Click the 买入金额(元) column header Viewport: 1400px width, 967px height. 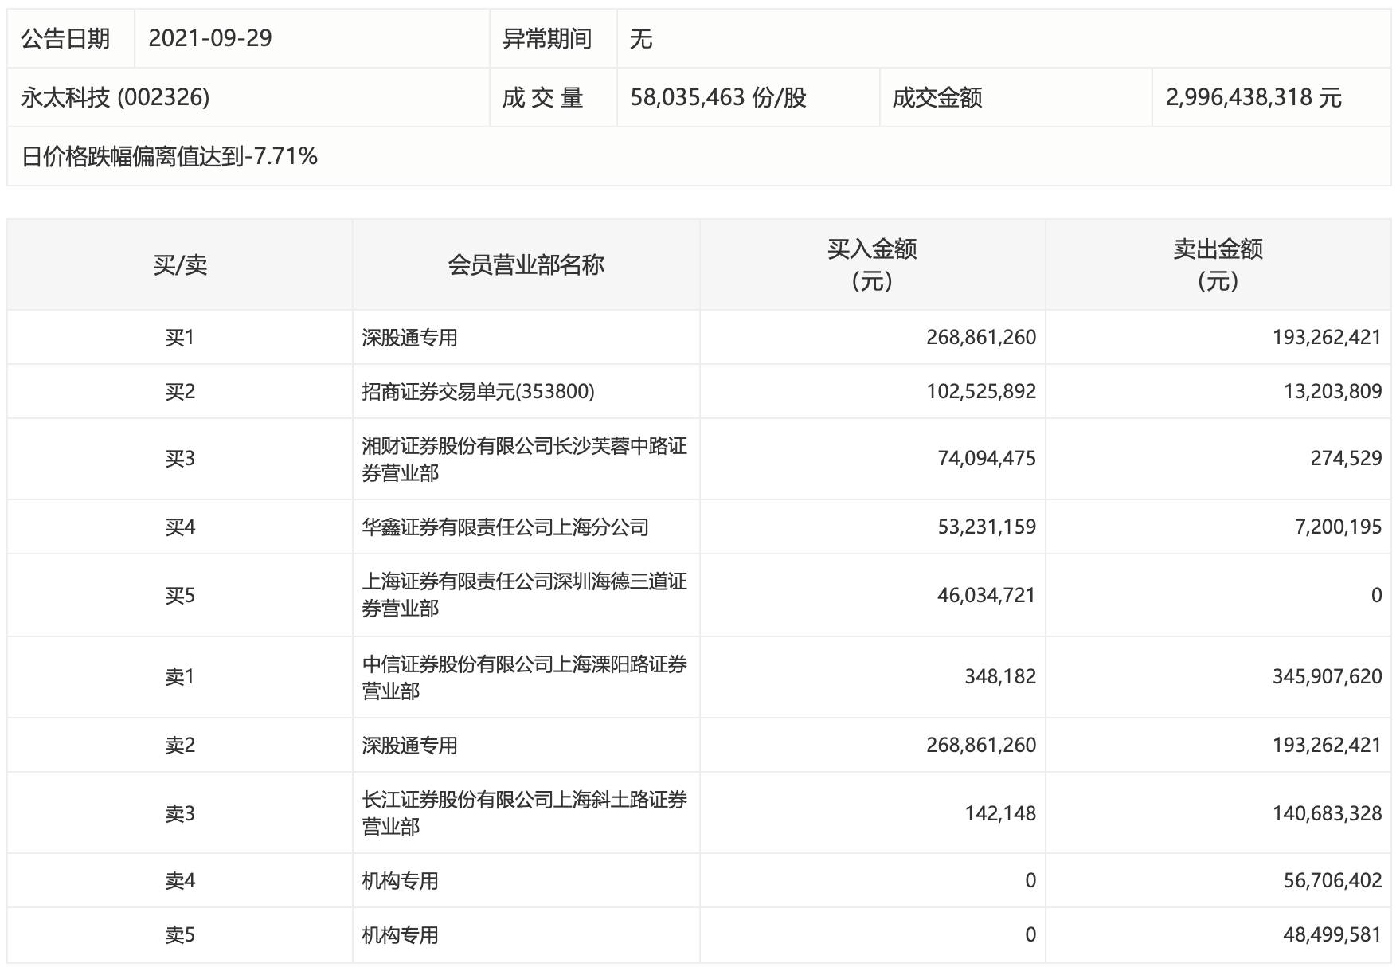pyautogui.click(x=872, y=265)
